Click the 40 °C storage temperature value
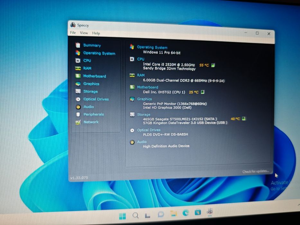Image resolution: width=300 pixels, height=225 pixels. point(235,119)
